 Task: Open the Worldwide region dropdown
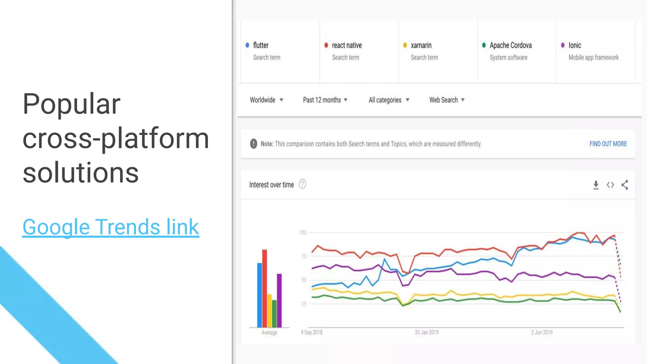(x=266, y=100)
